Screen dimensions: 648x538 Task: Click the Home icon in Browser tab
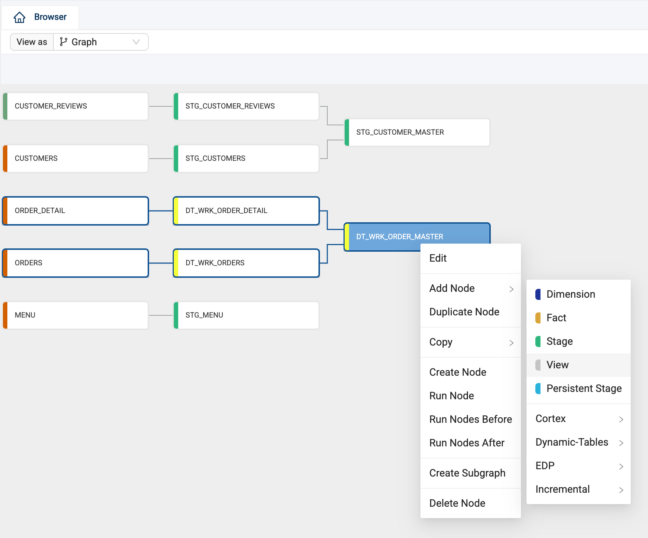point(19,17)
